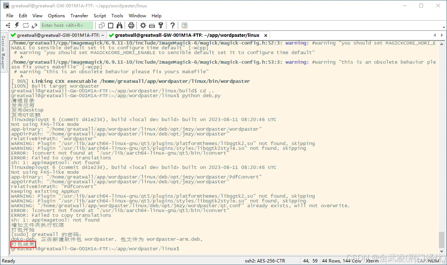Open the View menu
This screenshot has height=265, width=447.
[37, 15]
